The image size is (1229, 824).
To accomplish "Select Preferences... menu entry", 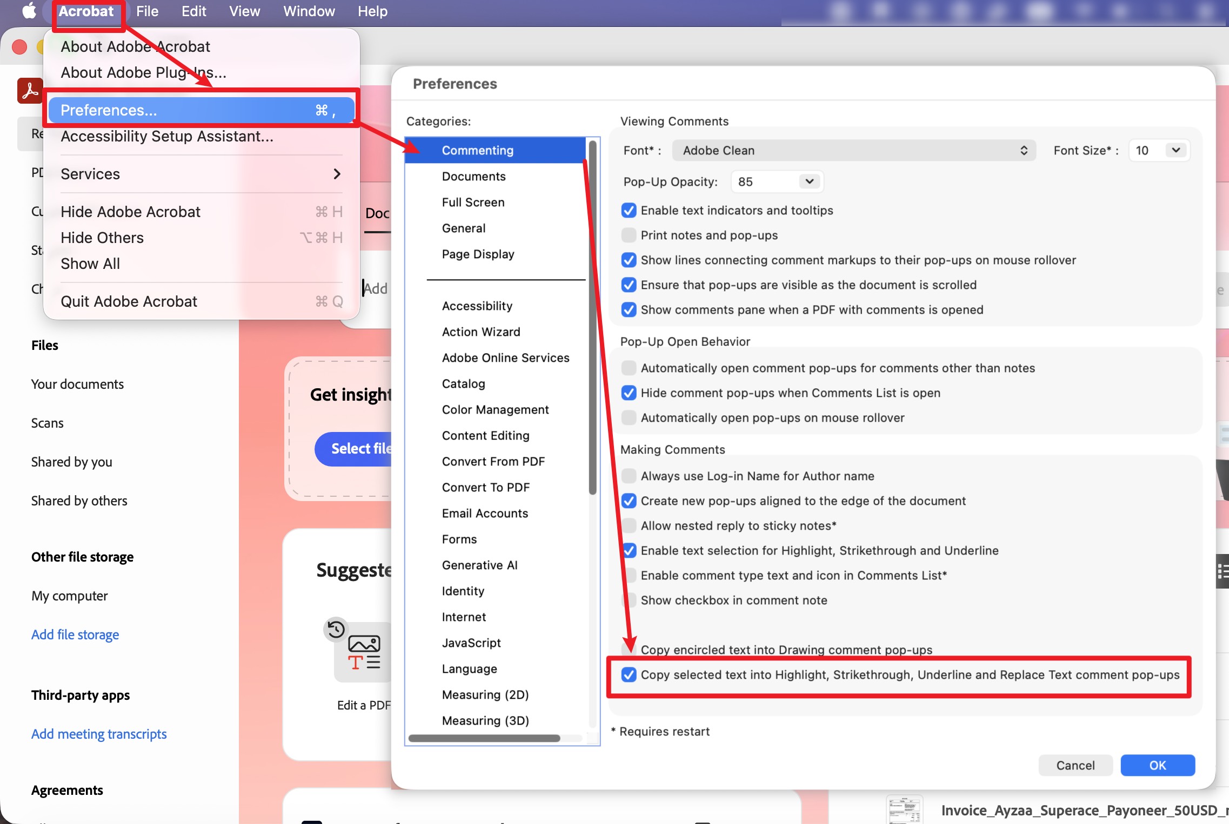I will coord(201,110).
